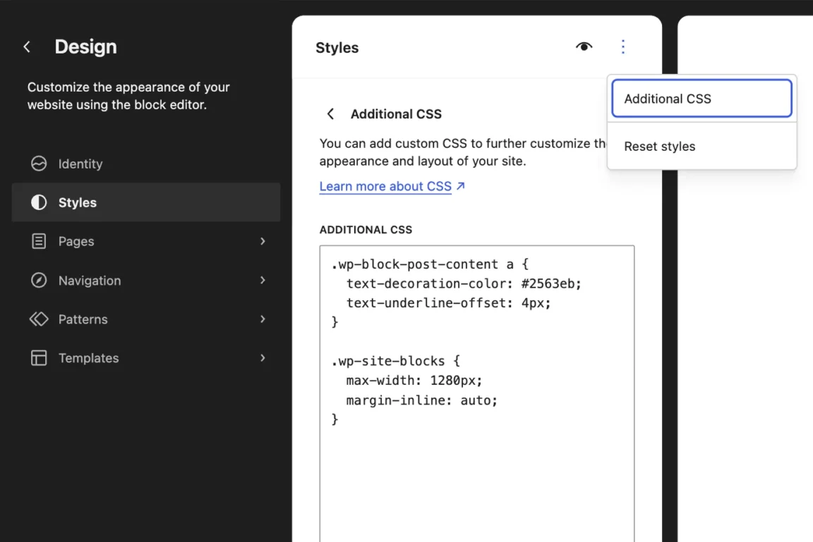Click the text-decoration-color #2563eb line
Image resolution: width=813 pixels, height=542 pixels.
tap(464, 283)
